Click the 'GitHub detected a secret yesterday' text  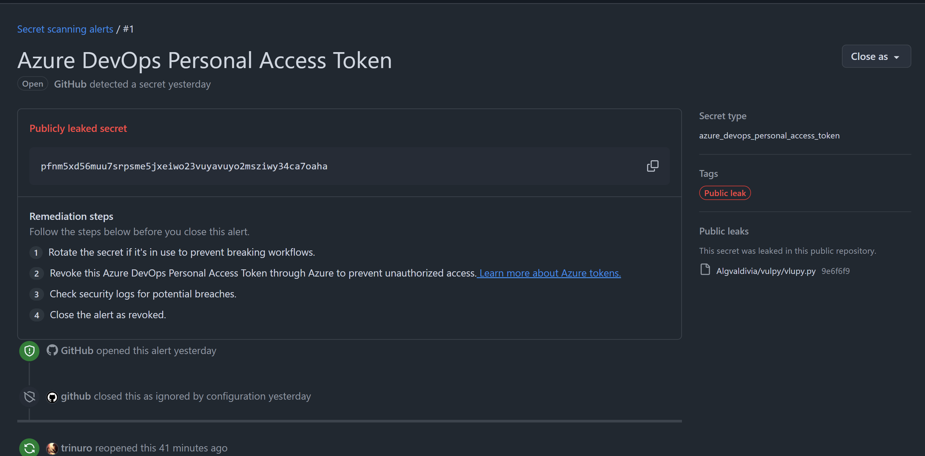133,84
